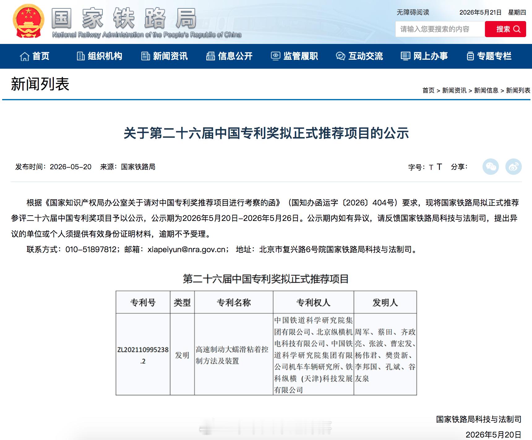
Task: Click the eye monitor icon beside 监管履职
Action: click(x=275, y=56)
